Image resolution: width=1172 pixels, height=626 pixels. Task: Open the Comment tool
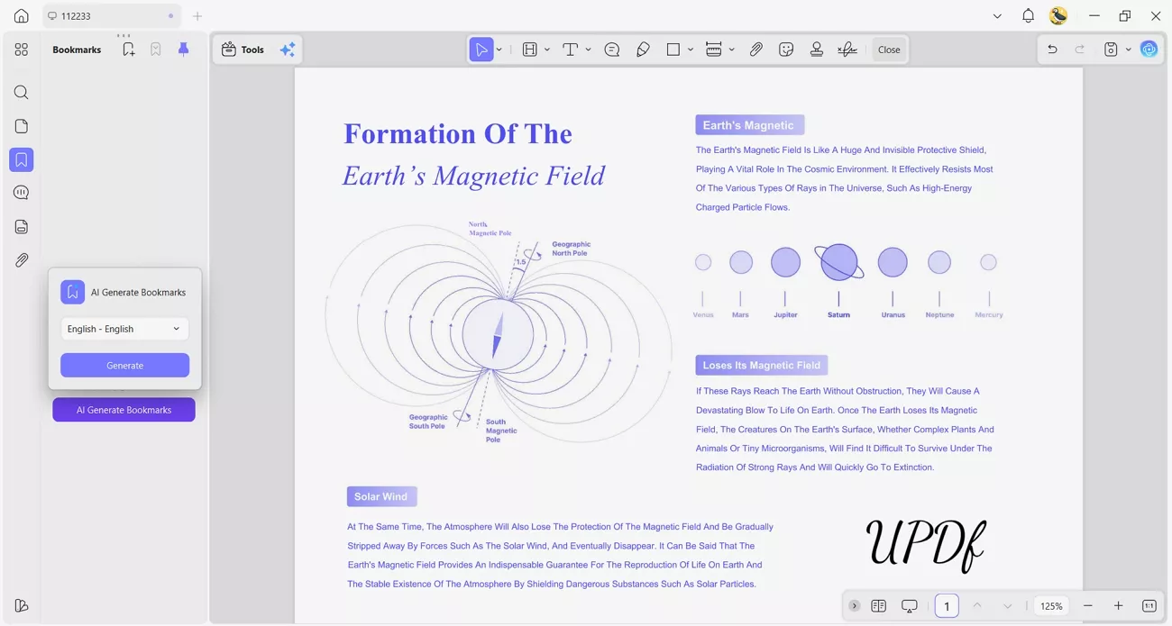click(612, 49)
